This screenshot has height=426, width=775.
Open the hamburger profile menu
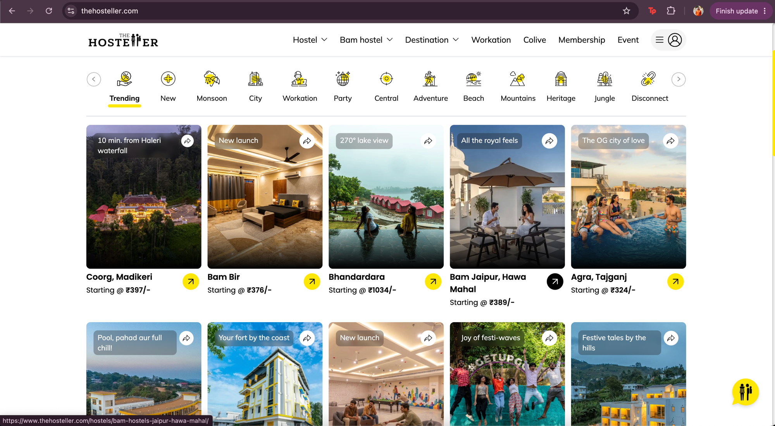pyautogui.click(x=668, y=40)
